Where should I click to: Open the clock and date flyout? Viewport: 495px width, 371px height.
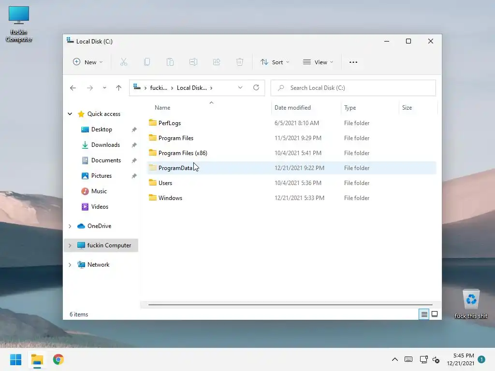[460, 359]
